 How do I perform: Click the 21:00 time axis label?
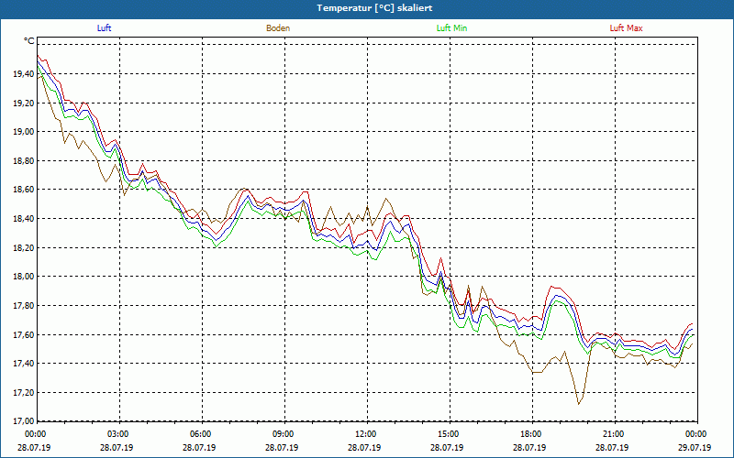[613, 434]
